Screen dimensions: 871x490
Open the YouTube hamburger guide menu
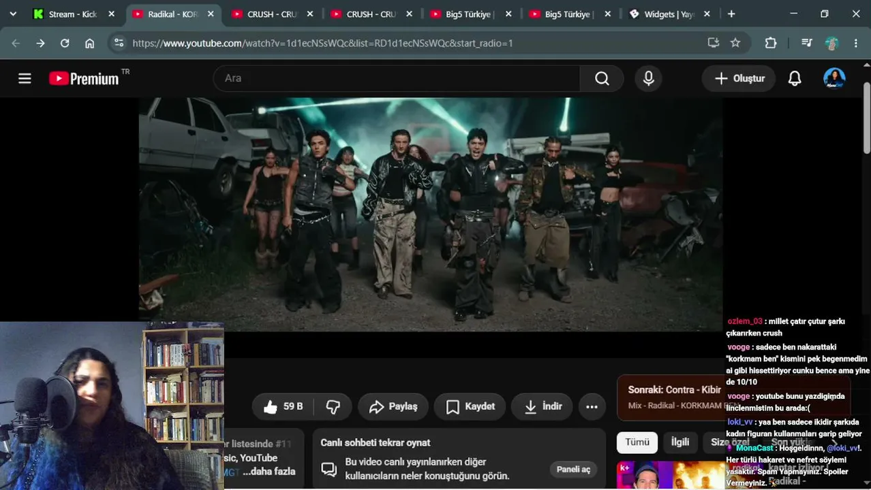coord(25,78)
